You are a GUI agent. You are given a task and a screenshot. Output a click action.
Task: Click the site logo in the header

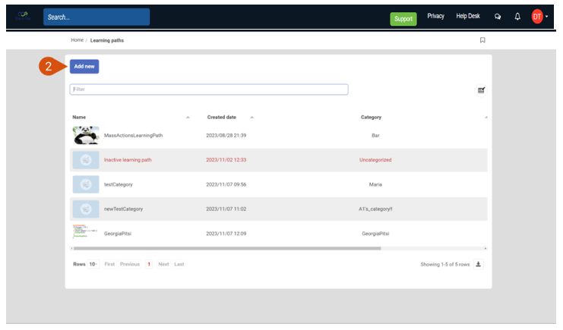[x=23, y=16]
